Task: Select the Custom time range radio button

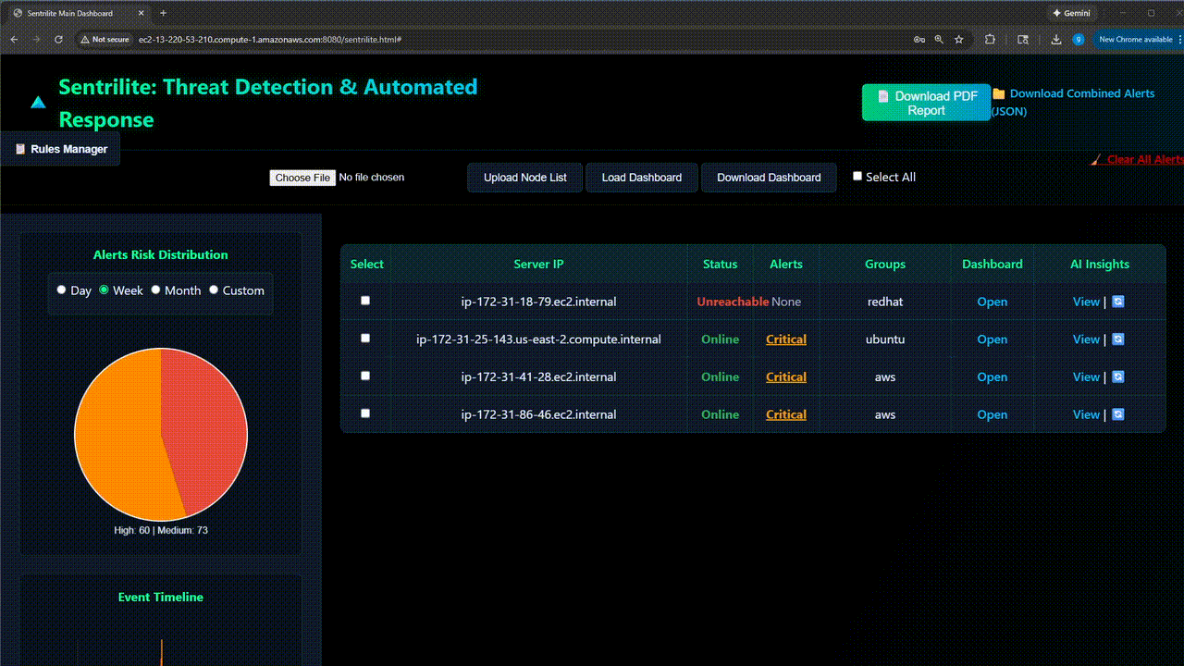Action: coord(213,290)
